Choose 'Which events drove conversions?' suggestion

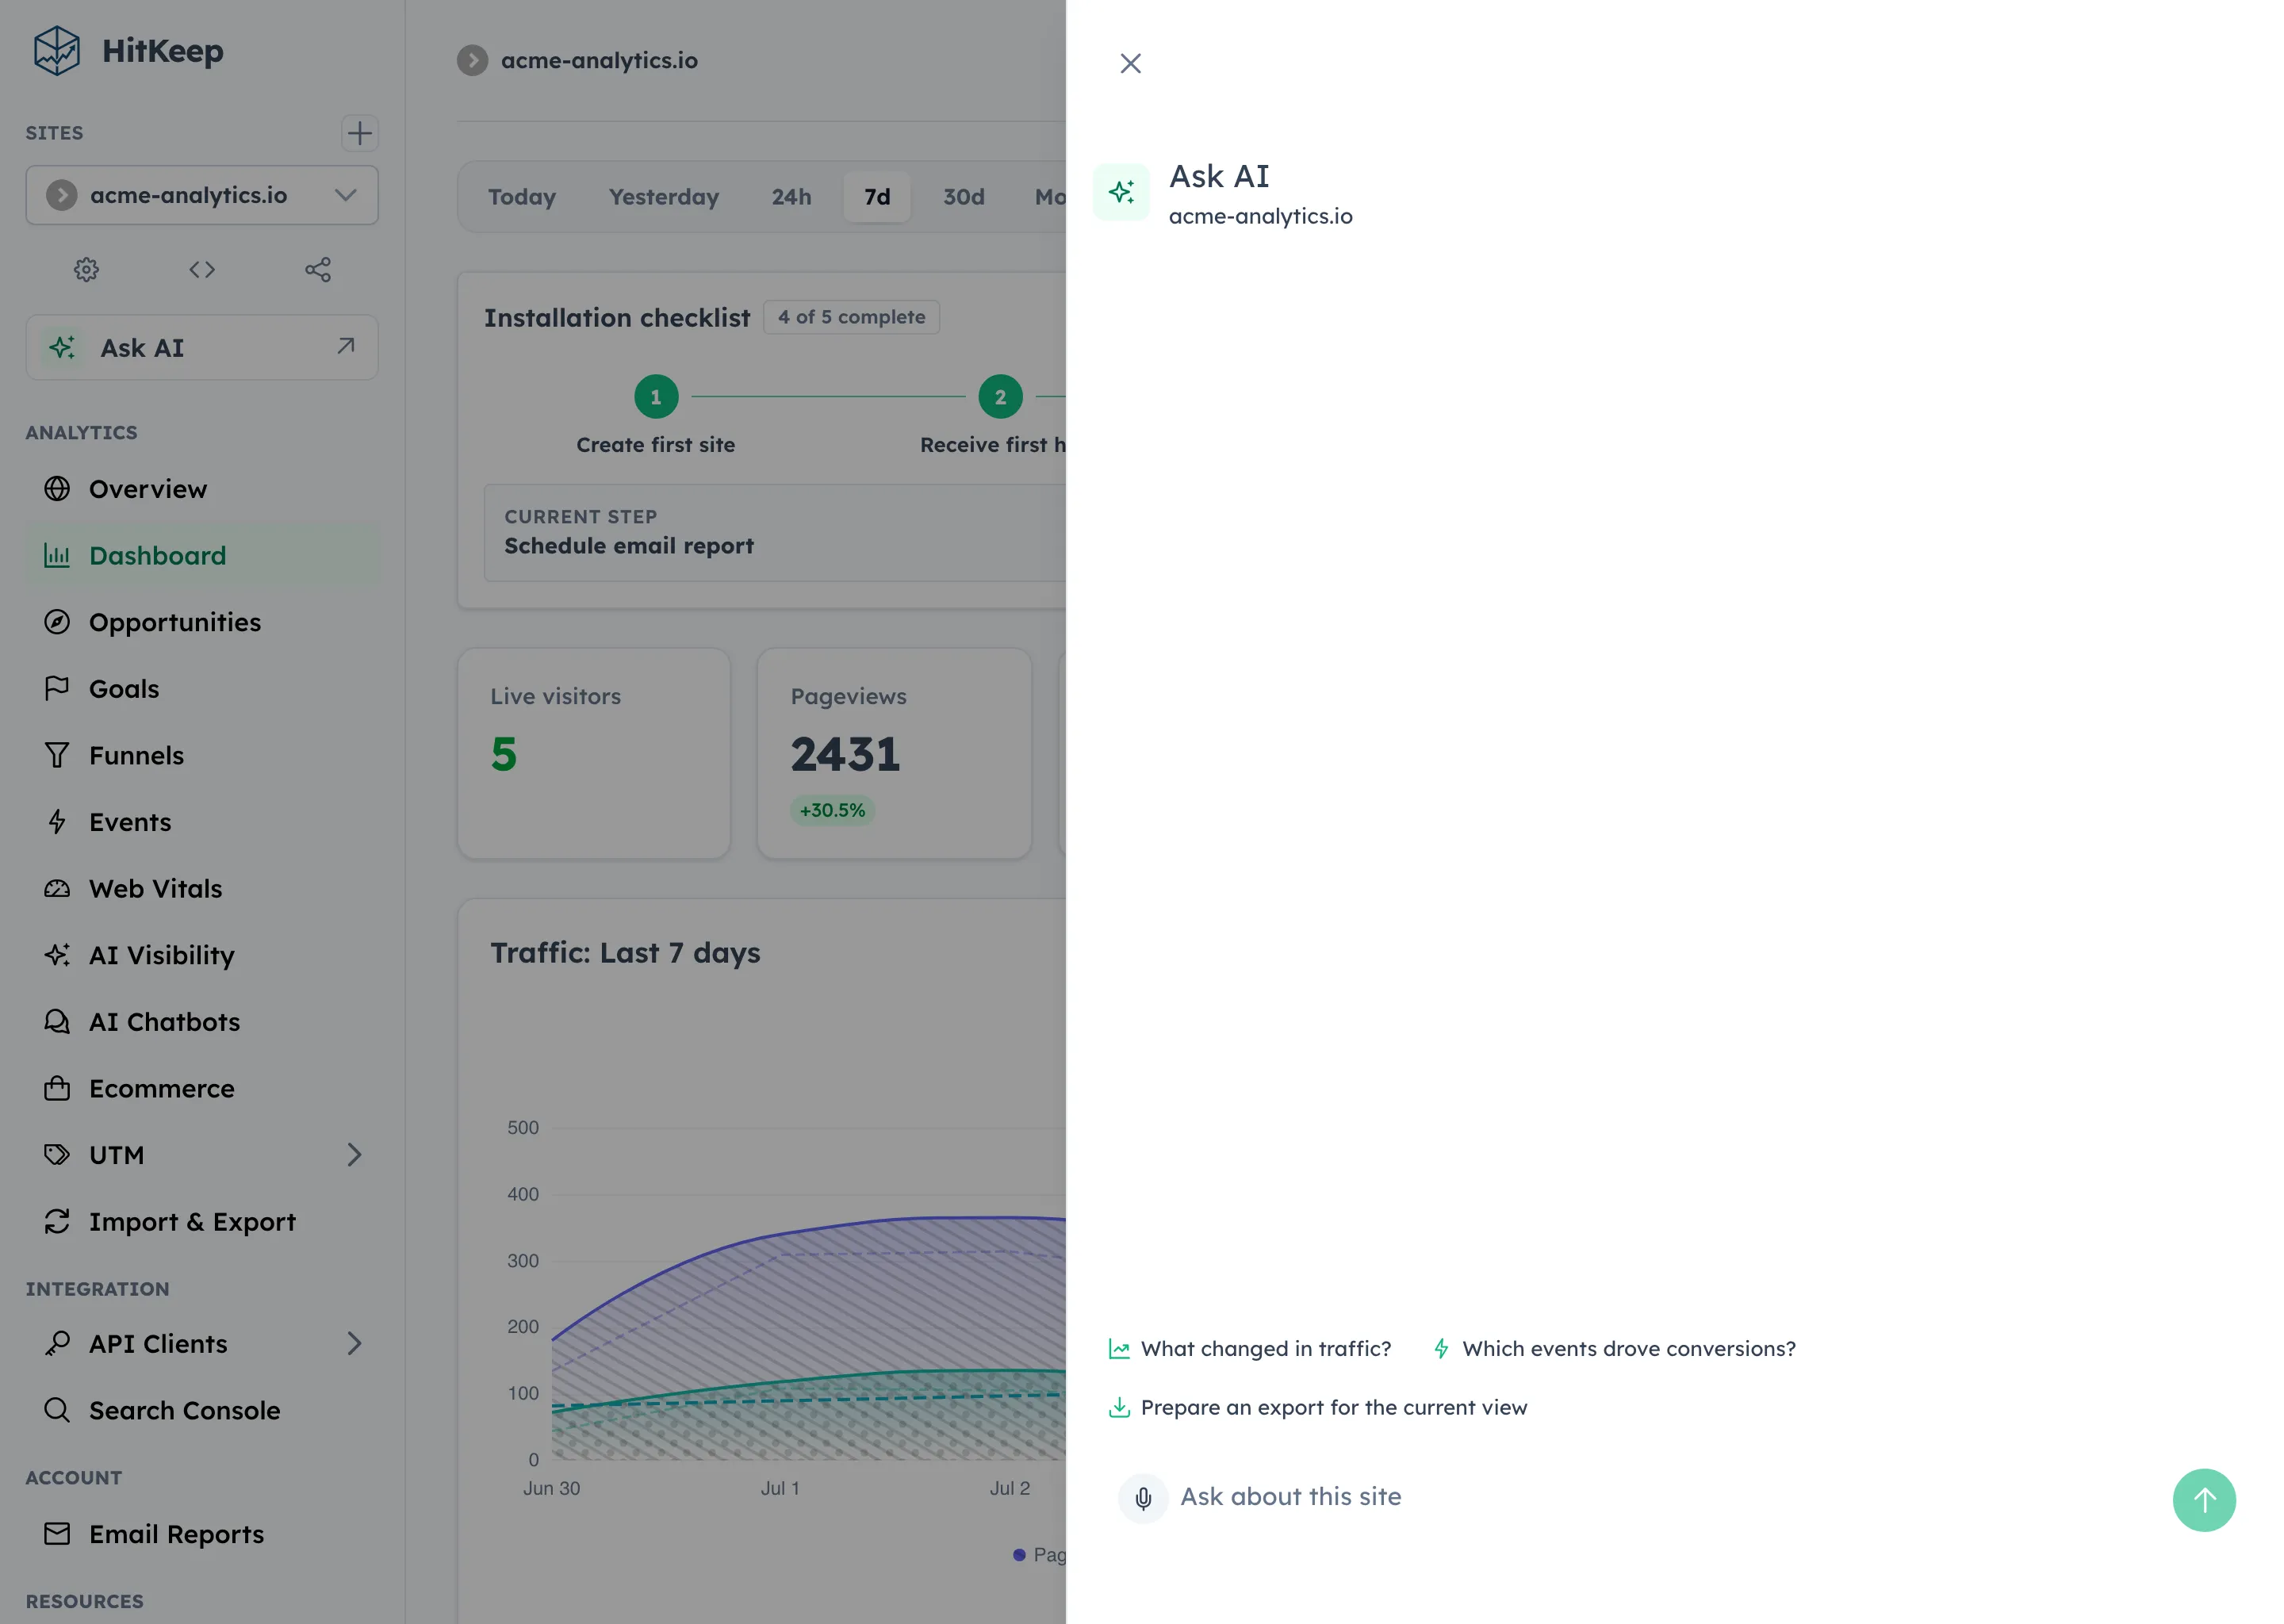tap(1614, 1349)
